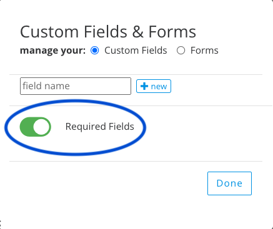
Task: Switch management view to Forms
Action: pos(181,51)
